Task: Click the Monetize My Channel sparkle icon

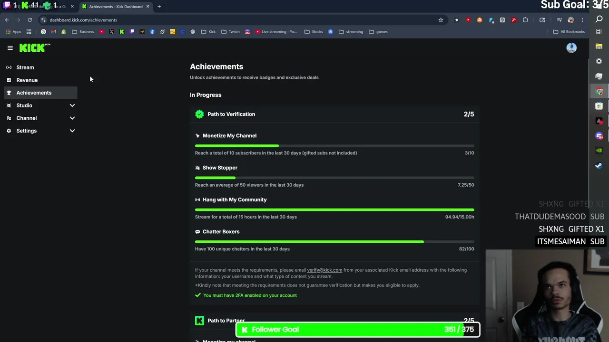Action: (197, 136)
